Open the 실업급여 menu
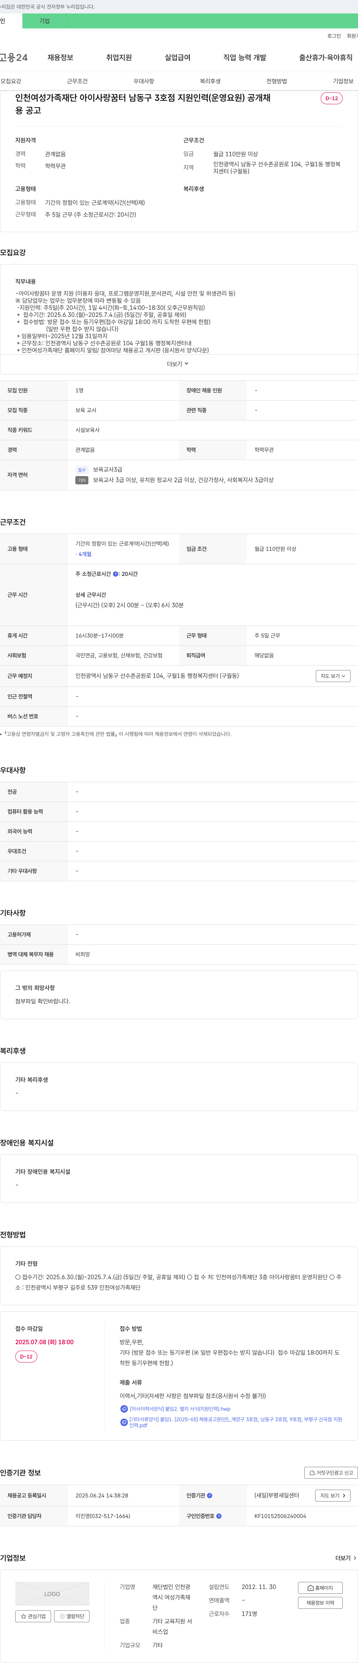 point(178,58)
